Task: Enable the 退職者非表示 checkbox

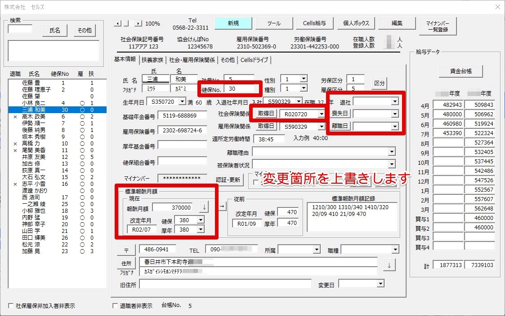Action: (x=115, y=306)
